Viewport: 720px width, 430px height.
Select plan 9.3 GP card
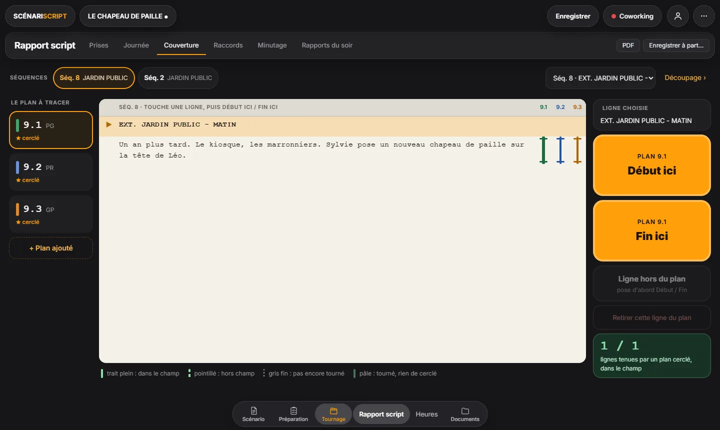tap(51, 214)
